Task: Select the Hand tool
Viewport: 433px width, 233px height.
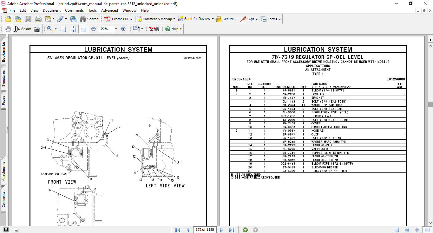Action: coord(8,29)
